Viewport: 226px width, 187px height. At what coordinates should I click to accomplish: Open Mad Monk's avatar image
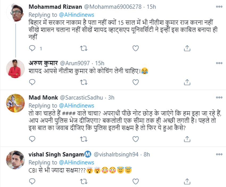[15, 103]
